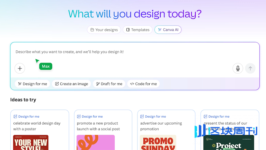Click the green Project presentation thumbnail

[229, 143]
